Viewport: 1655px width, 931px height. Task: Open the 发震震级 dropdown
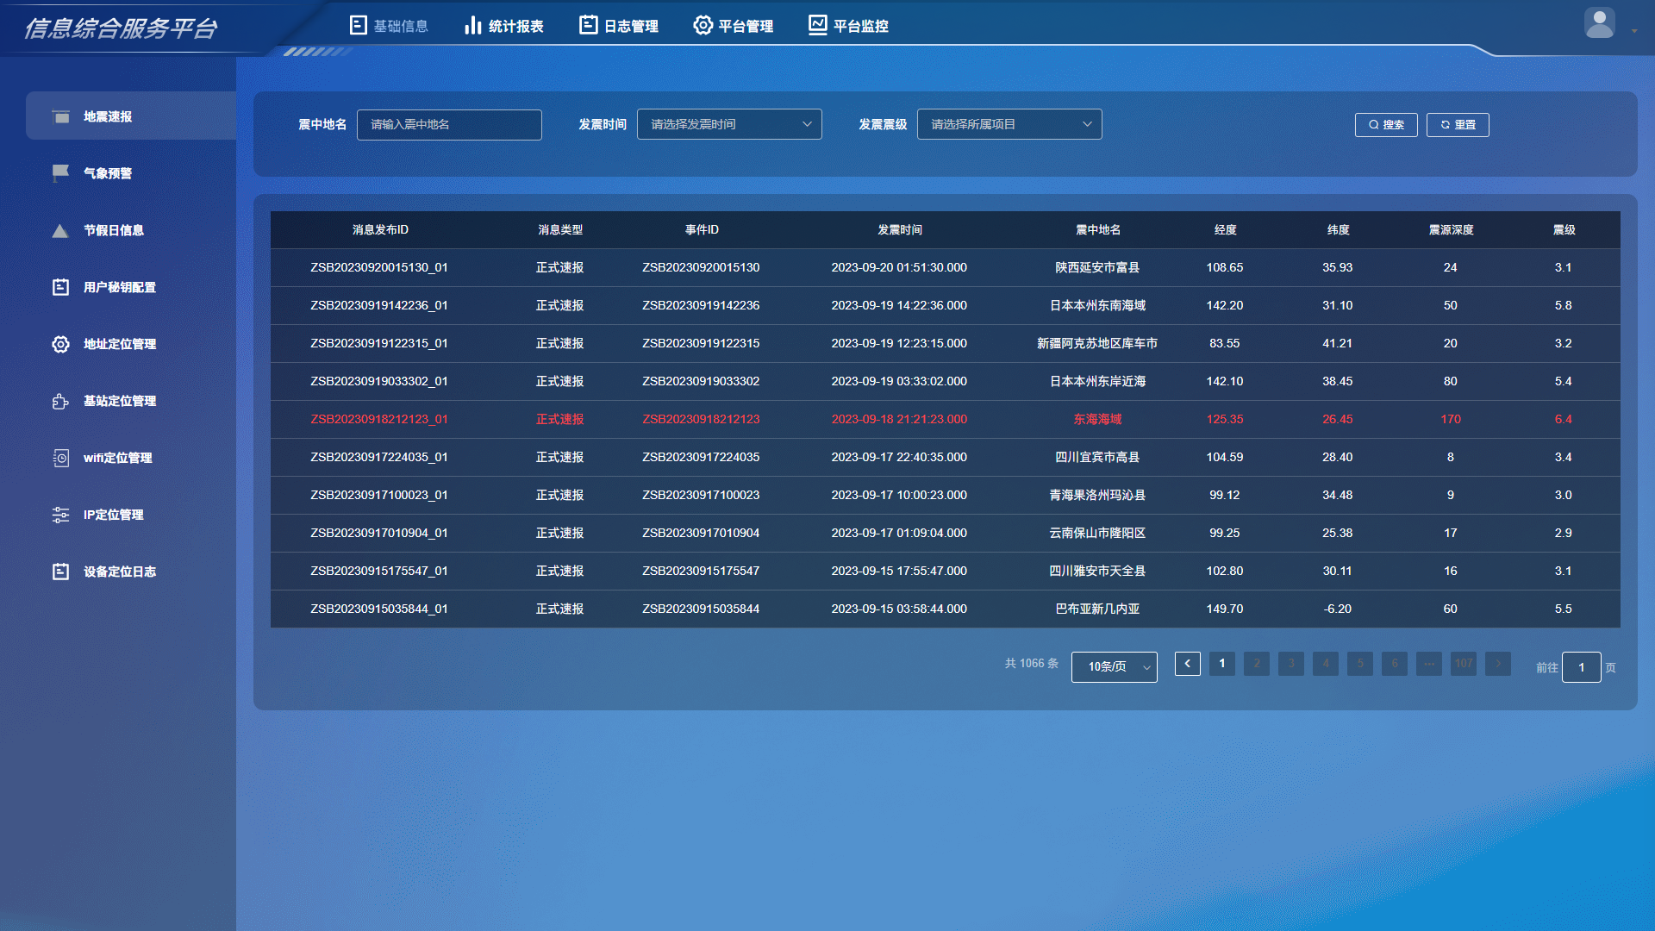click(1009, 124)
